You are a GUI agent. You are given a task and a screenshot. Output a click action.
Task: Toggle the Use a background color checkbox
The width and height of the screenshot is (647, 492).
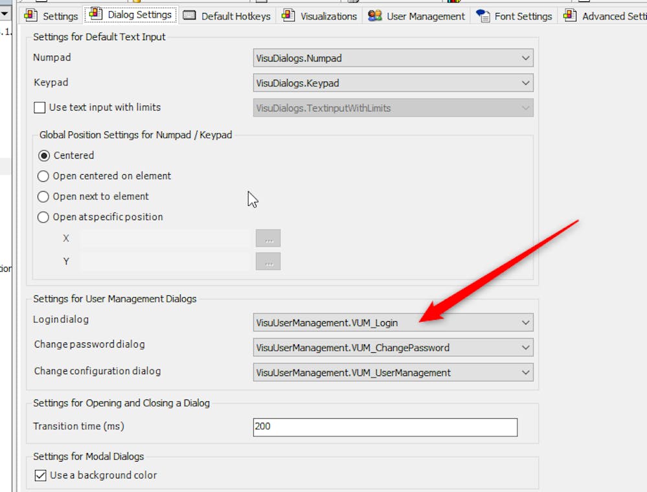coord(40,475)
